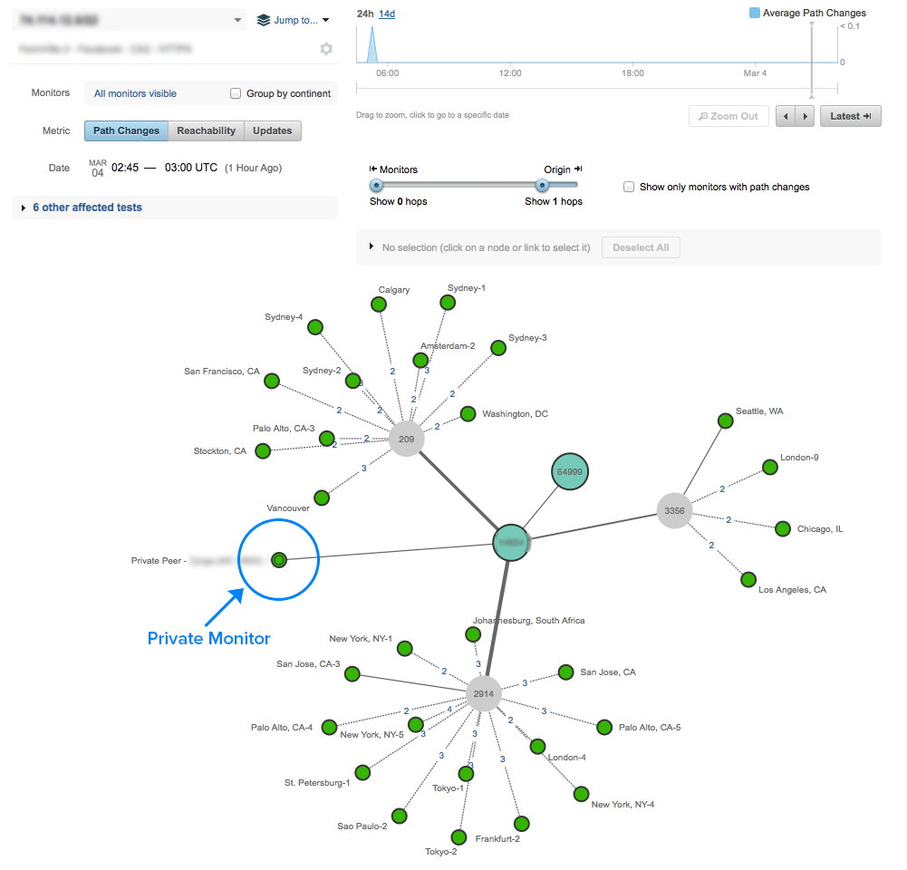The width and height of the screenshot is (907, 870).
Task: Select the AS 2914 network node
Action: [484, 694]
